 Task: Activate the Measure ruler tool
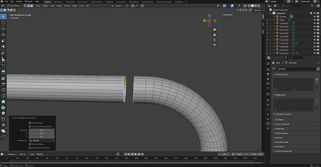[x=3, y=59]
